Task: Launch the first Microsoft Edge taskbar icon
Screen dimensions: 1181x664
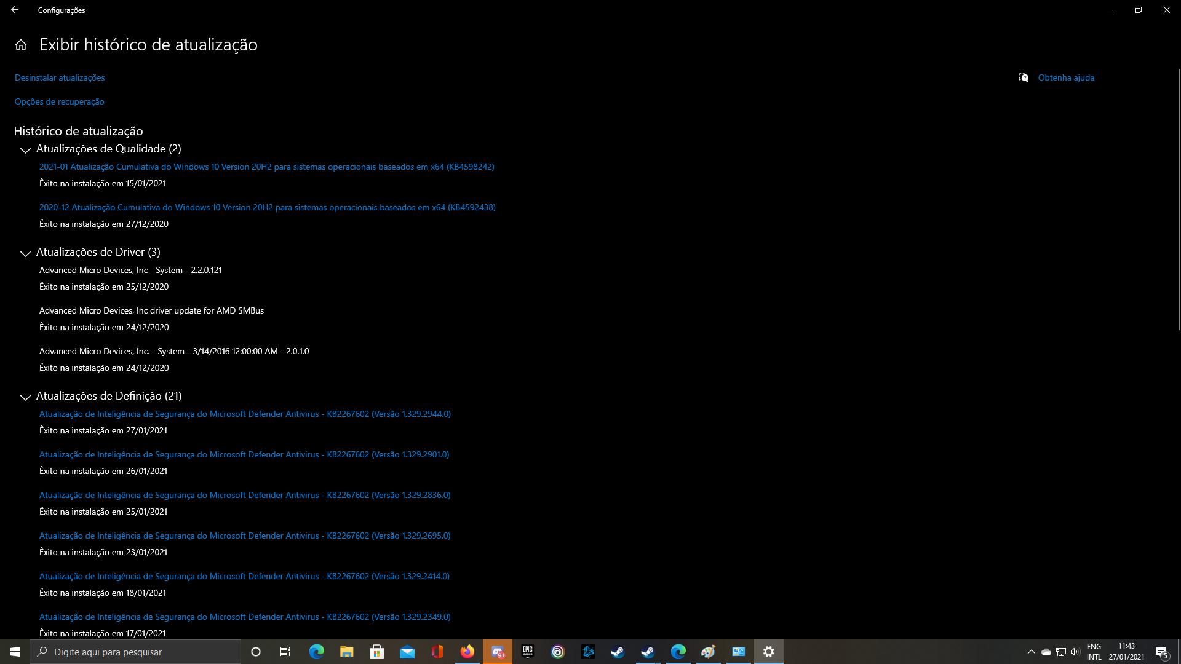Action: (317, 652)
